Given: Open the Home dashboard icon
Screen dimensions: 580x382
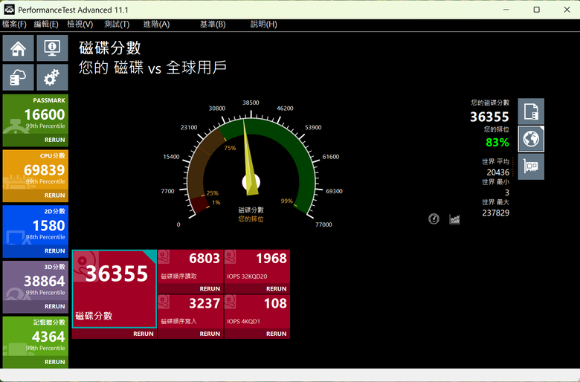Looking at the screenshot, I should (18, 48).
